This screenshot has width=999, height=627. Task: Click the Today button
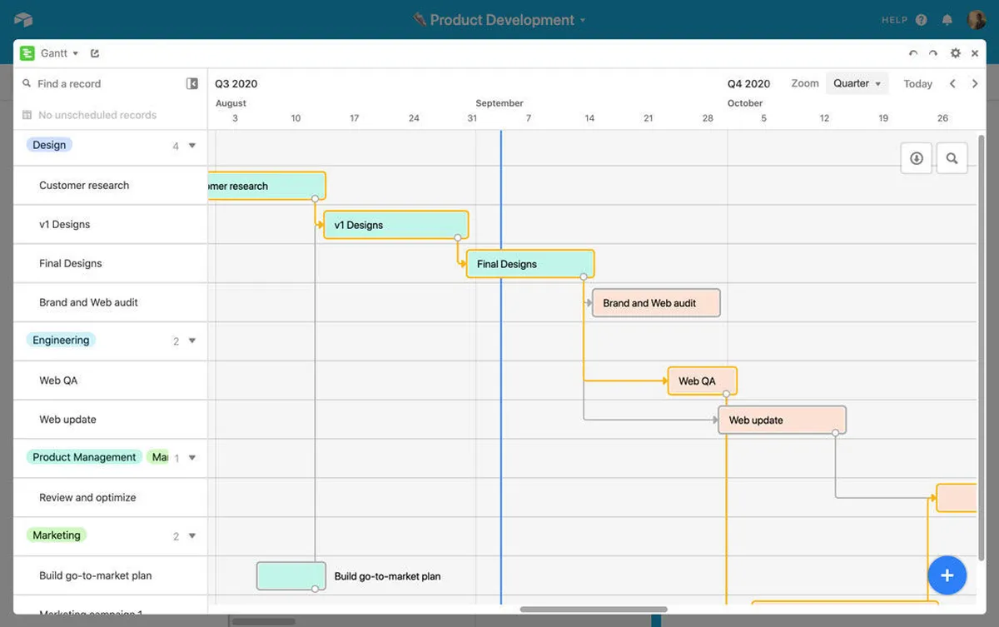(917, 83)
